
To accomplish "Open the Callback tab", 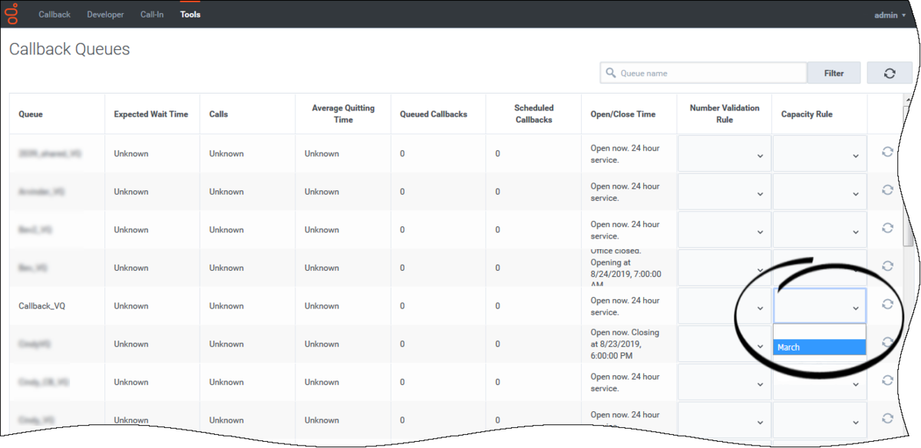I will point(54,15).
